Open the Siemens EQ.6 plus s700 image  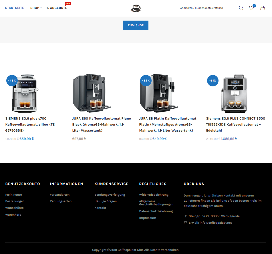[x=24, y=93]
